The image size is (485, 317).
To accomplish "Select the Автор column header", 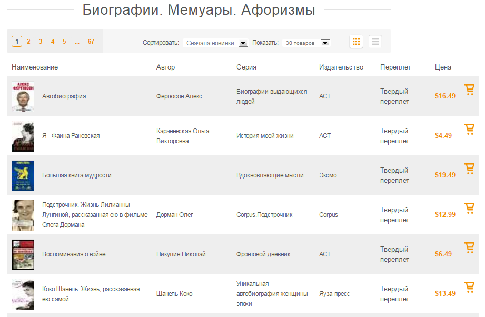I will (x=165, y=67).
